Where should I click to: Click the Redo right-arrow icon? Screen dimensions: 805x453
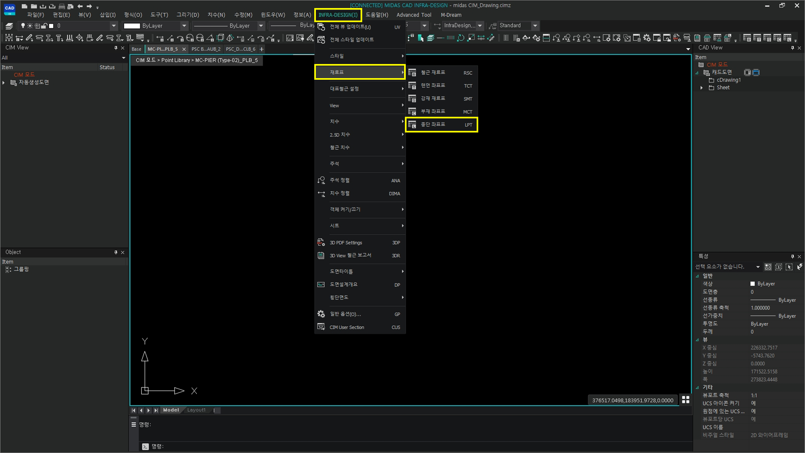89,6
